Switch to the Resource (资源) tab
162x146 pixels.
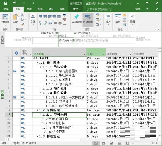[x=29, y=9]
